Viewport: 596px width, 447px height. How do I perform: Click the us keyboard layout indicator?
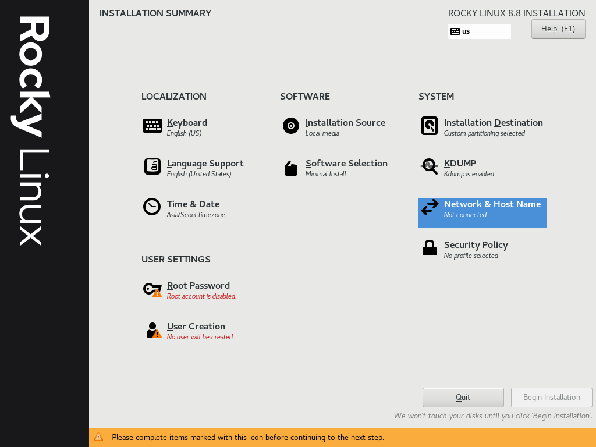tap(480, 31)
